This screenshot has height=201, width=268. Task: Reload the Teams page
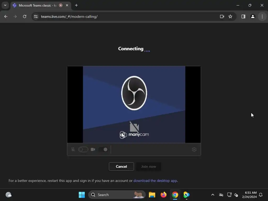click(25, 16)
